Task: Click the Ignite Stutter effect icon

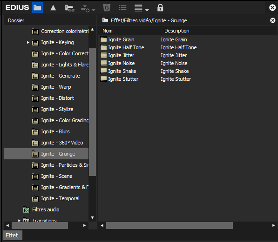Action: 103,79
